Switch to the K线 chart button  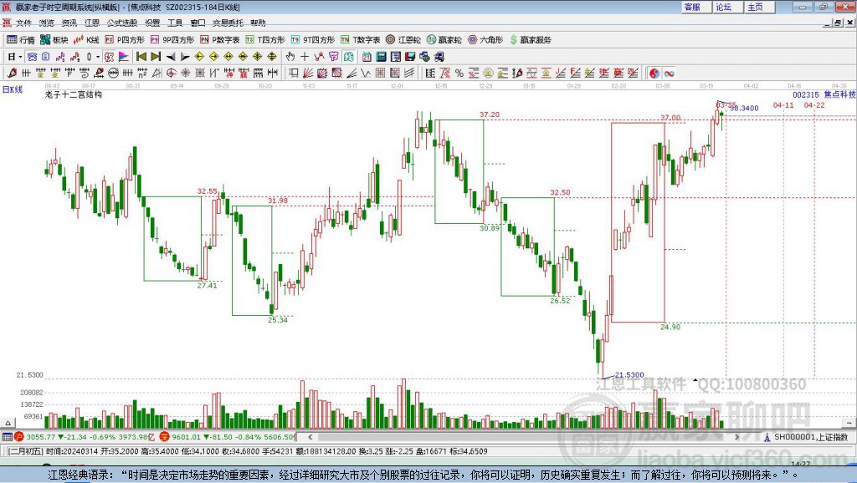[x=86, y=40]
